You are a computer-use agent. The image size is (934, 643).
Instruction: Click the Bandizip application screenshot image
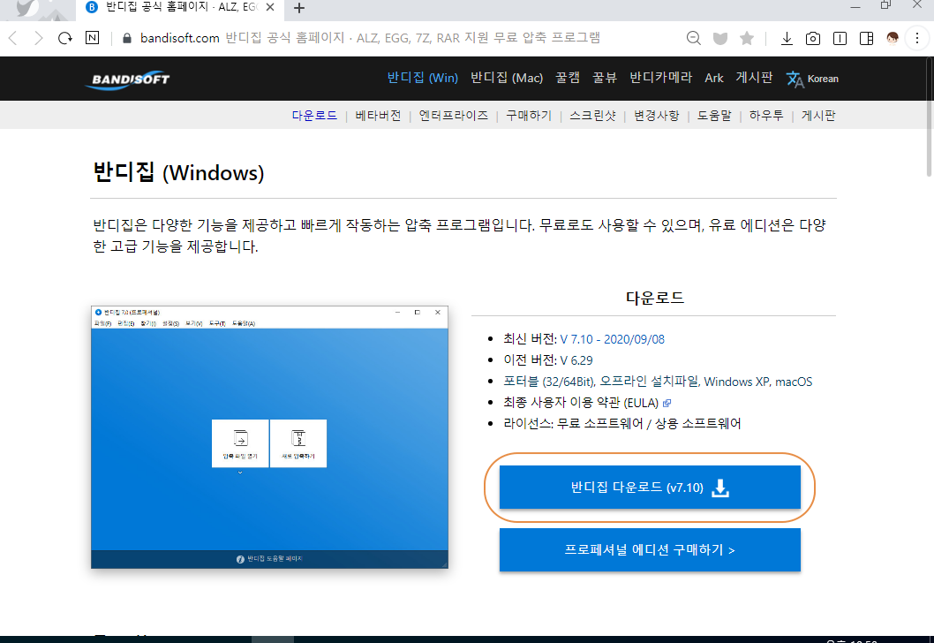pyautogui.click(x=269, y=437)
